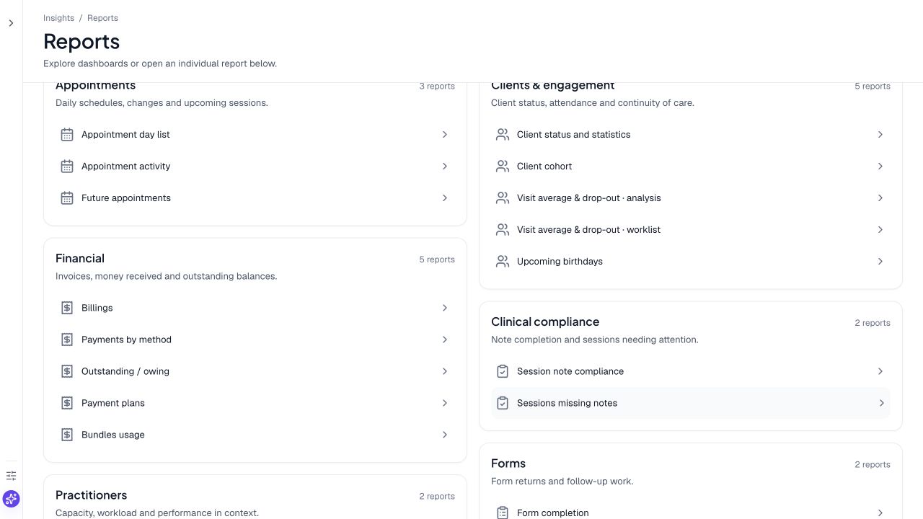Click people icon beside Visit average drop-out analysis
Image resolution: width=923 pixels, height=519 pixels.
[503, 198]
